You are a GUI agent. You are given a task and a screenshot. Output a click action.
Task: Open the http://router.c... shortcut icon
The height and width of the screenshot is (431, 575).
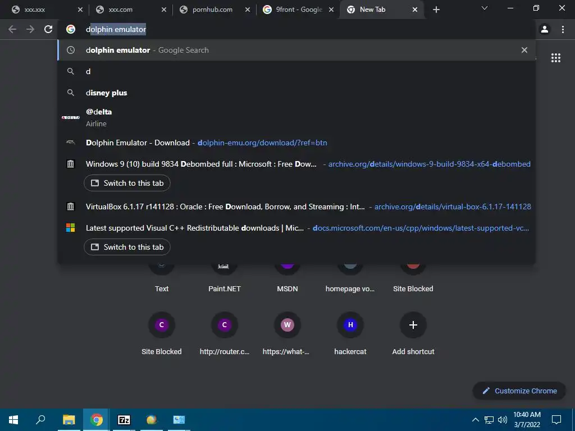pos(225,325)
